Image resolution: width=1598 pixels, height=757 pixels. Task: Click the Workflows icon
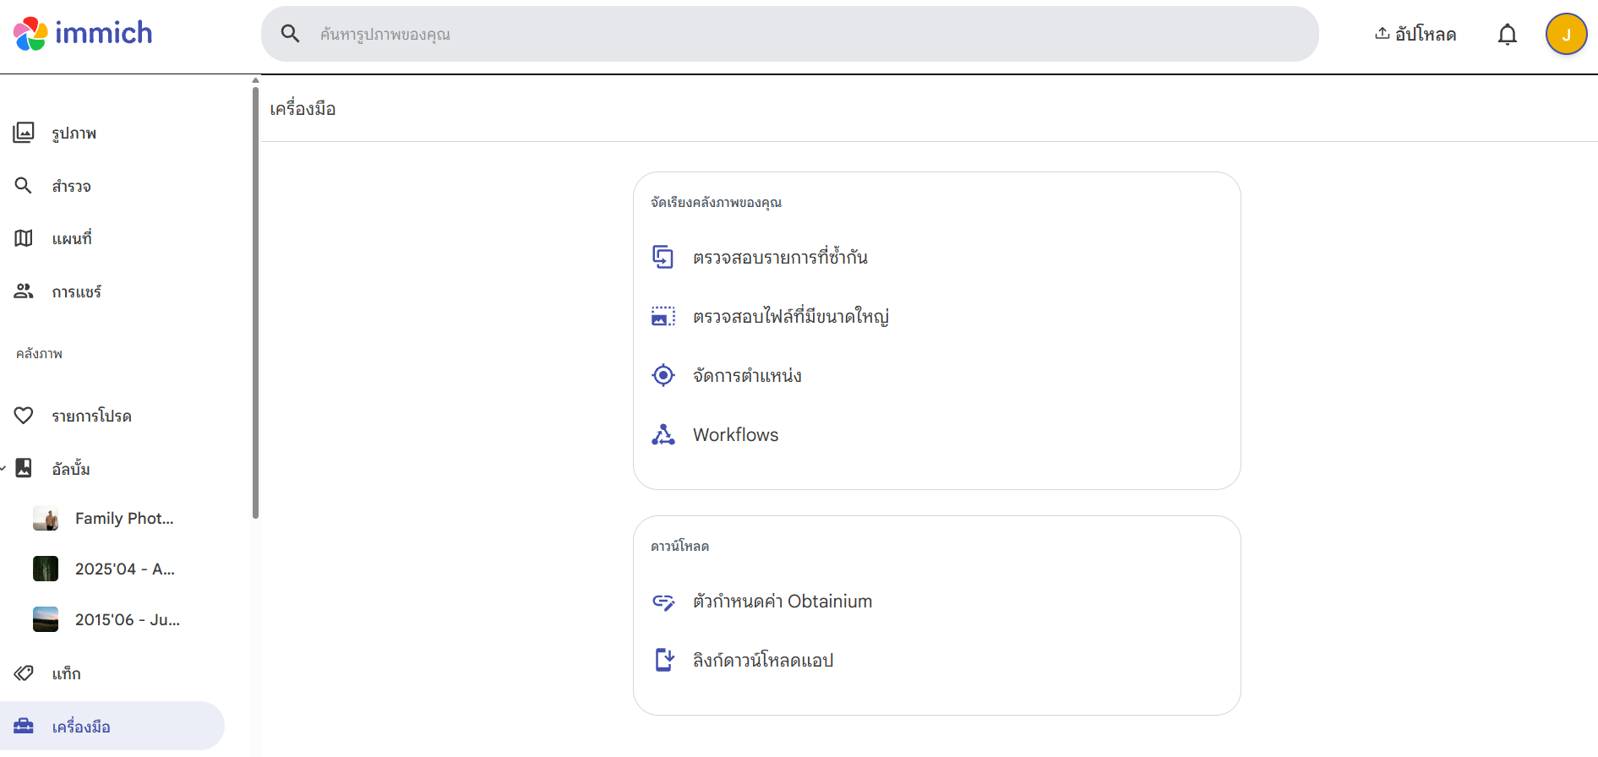(x=663, y=434)
